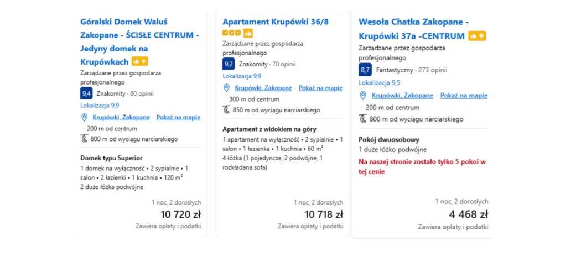The width and height of the screenshot is (581, 262).
Task: Click Krupówki, Zakopane link under Wesoła Chatka
Action: (x=402, y=96)
